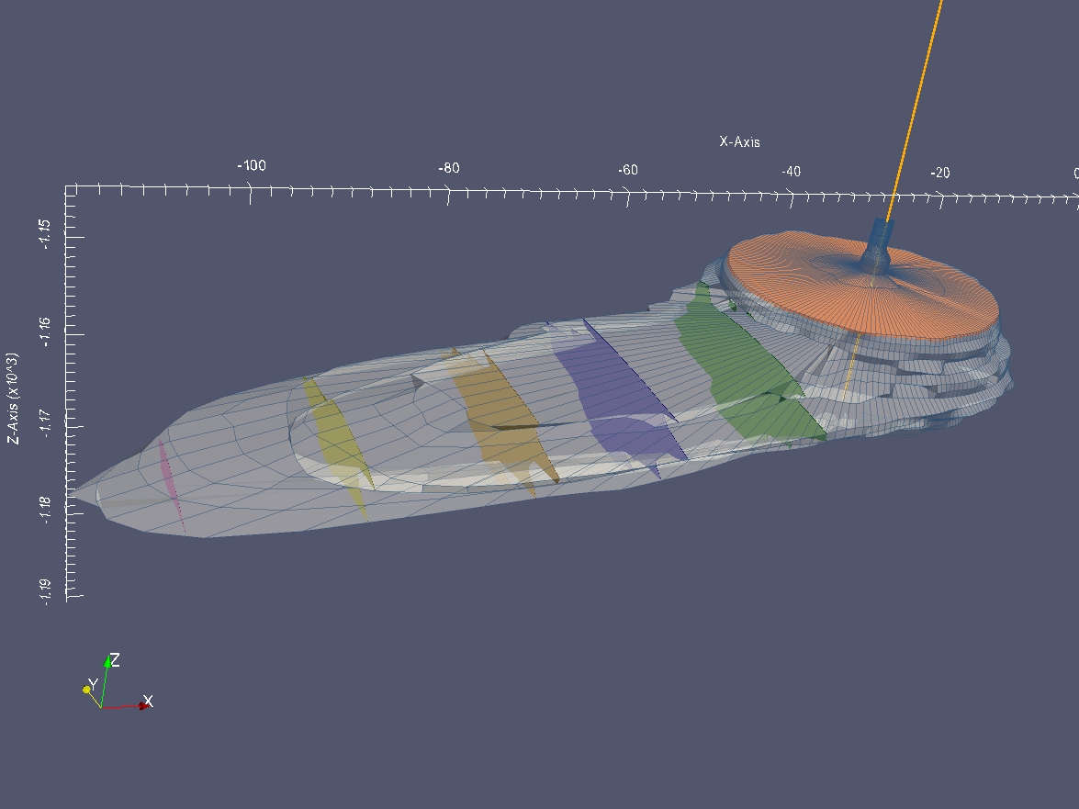The width and height of the screenshot is (1079, 809).
Task: Click the "X-Axis" title label
Action: (740, 141)
